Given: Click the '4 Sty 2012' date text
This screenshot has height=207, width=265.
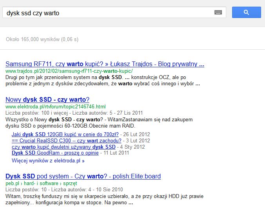Looking at the screenshot, I should 132,147.
